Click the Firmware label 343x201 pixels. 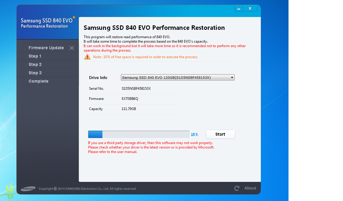(x=96, y=99)
